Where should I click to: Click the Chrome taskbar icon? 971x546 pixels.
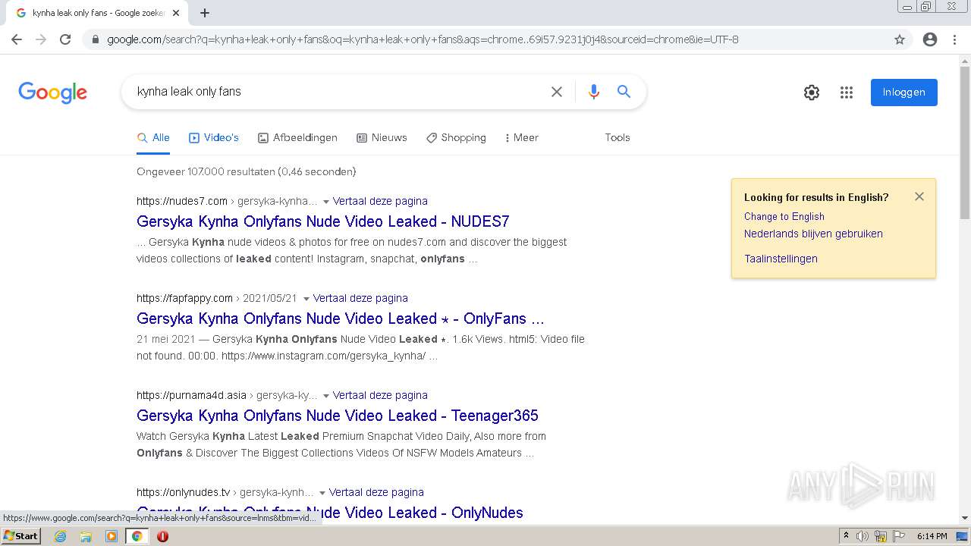[137, 536]
